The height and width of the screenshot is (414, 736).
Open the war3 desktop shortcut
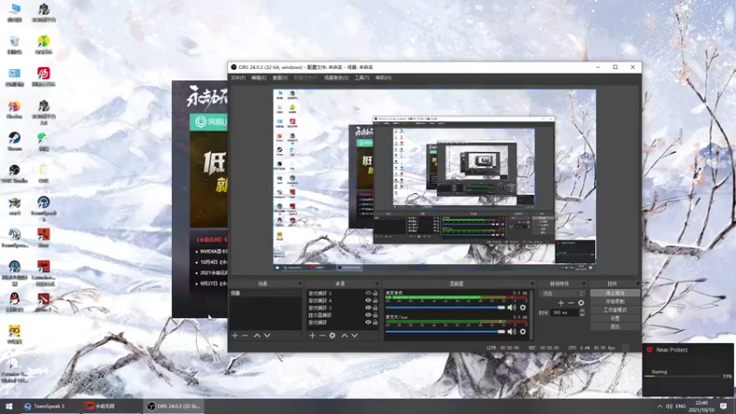coord(15,205)
